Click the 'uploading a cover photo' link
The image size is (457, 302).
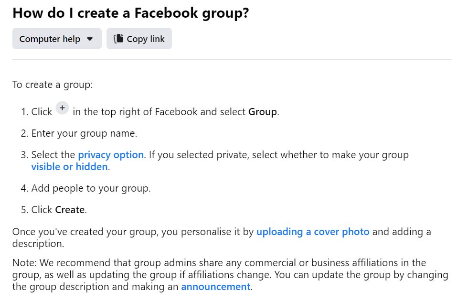(x=313, y=231)
